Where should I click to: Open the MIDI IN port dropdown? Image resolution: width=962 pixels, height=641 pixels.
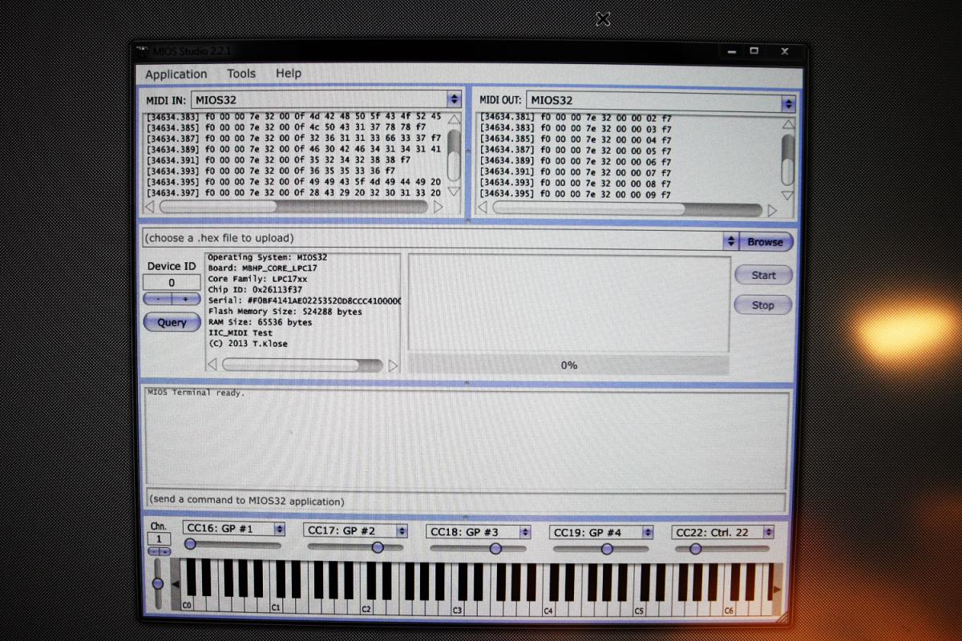(x=454, y=99)
